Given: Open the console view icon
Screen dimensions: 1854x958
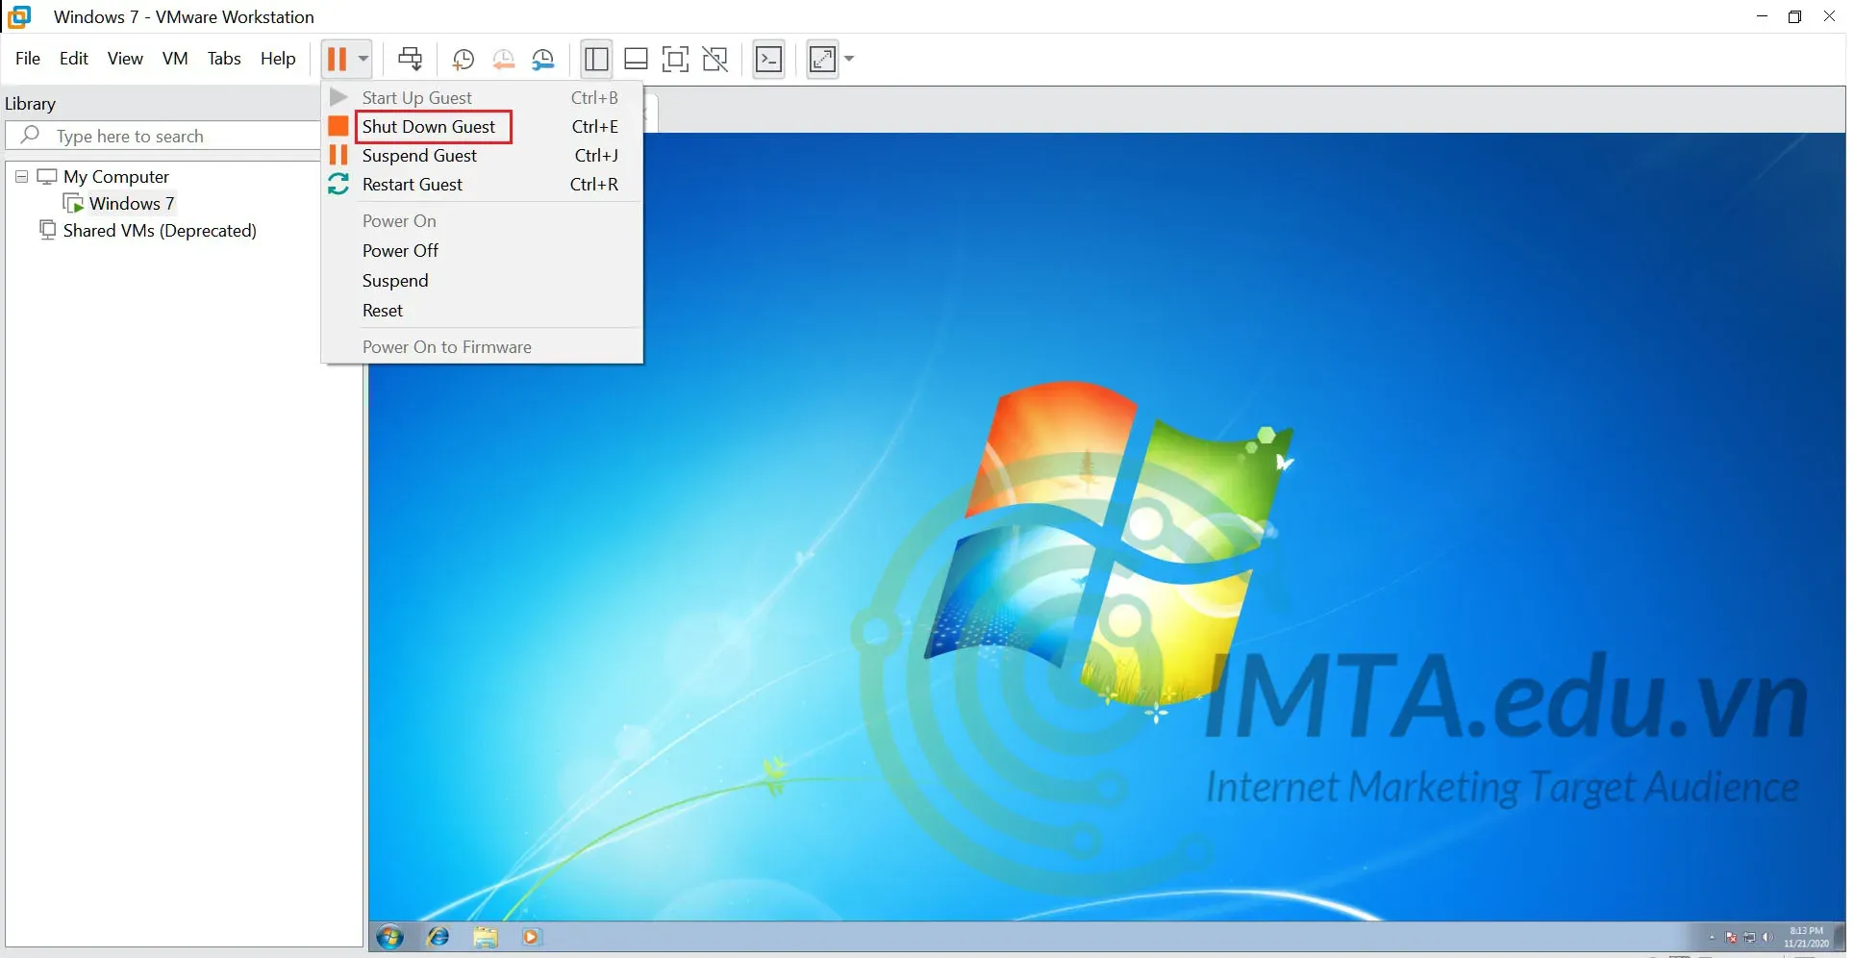Looking at the screenshot, I should [768, 59].
